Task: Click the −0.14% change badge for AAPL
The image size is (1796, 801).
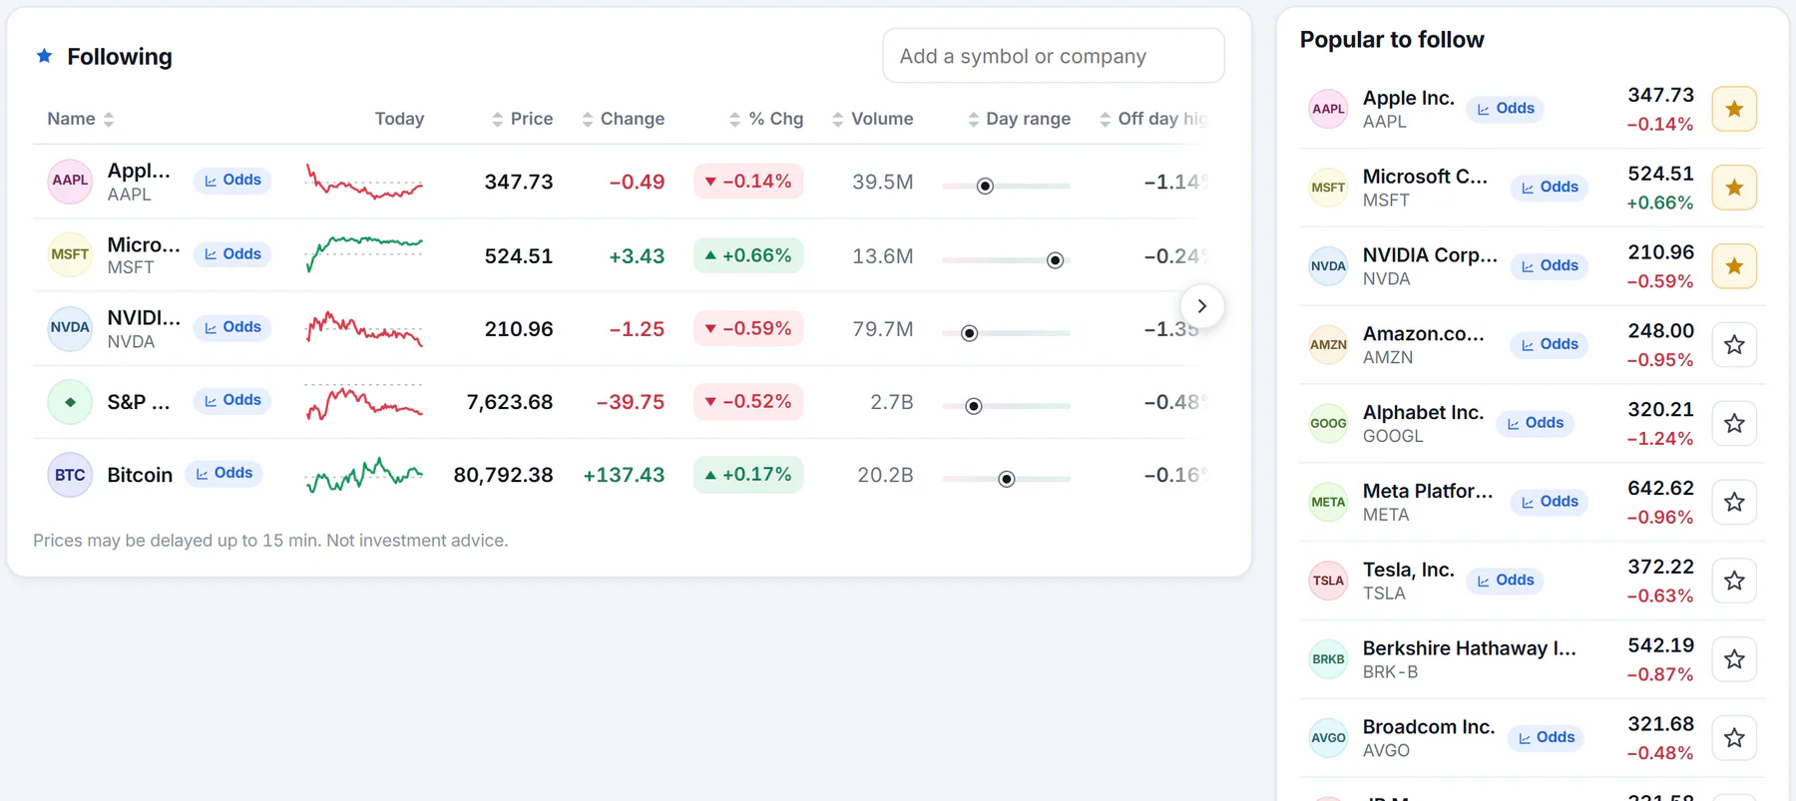Action: coord(748,182)
